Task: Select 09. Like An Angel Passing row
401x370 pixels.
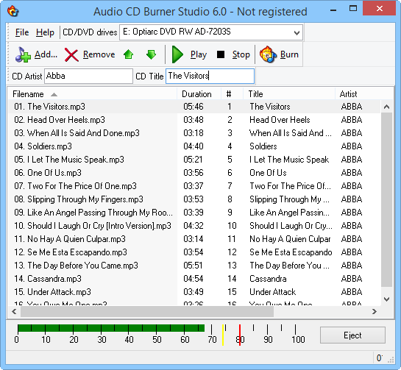Action: pos(194,213)
